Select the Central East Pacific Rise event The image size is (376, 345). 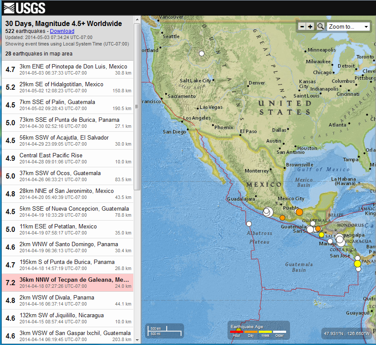tap(68, 158)
